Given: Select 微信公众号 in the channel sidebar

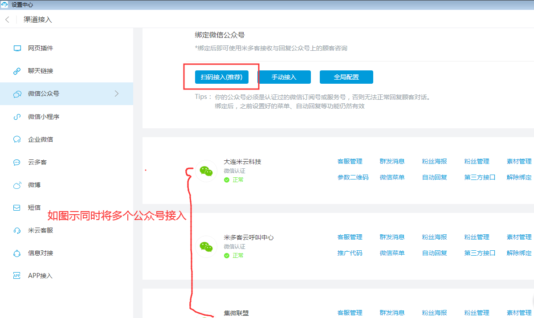Looking at the screenshot, I should pyautogui.click(x=44, y=94).
